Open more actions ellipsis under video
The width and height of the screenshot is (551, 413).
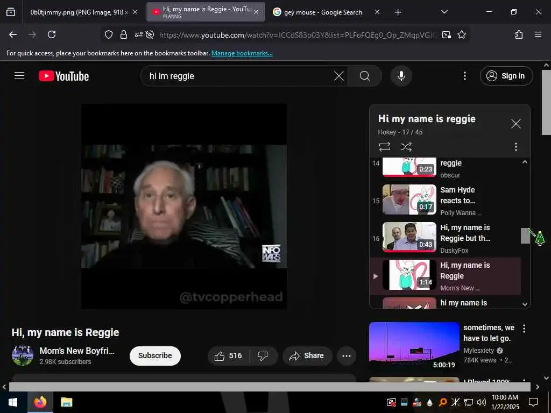(x=347, y=356)
